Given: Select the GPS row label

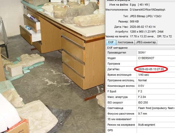Looking at the screenshot, I should [110, 130].
